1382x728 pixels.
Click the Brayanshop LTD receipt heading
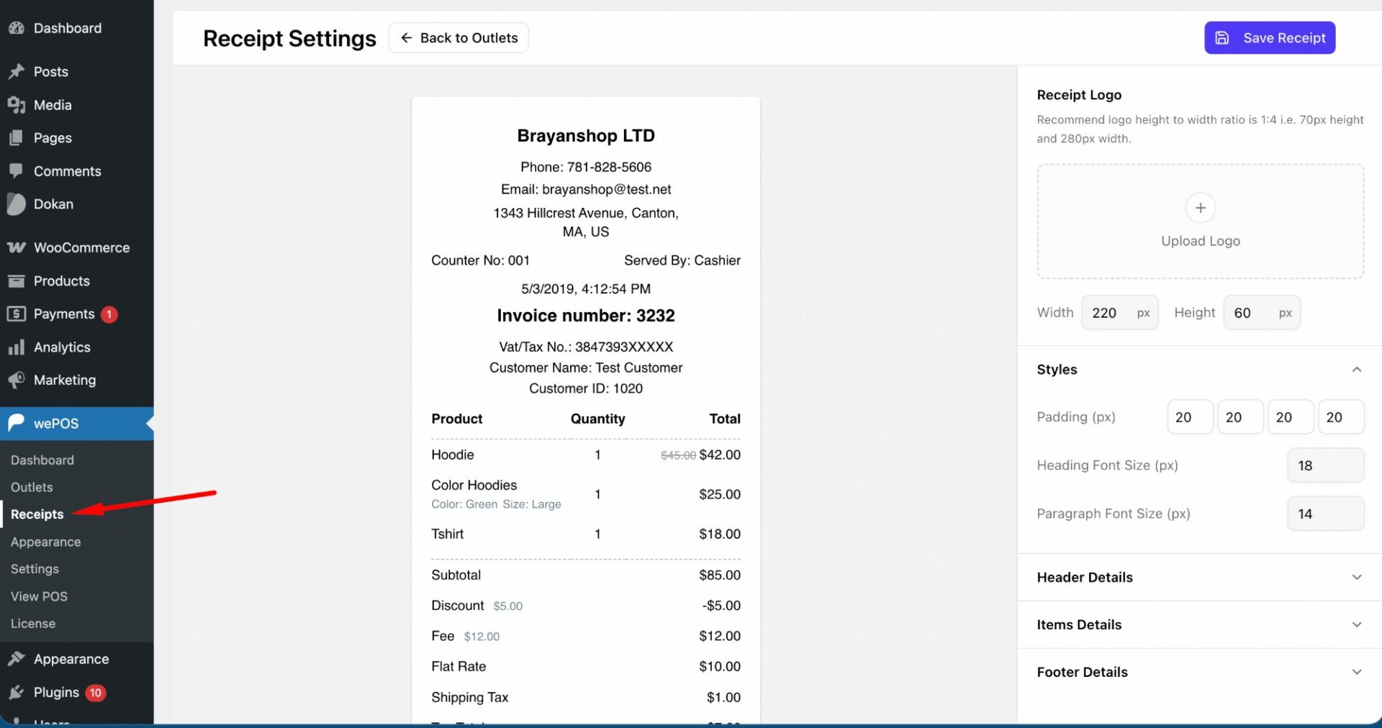586,136
